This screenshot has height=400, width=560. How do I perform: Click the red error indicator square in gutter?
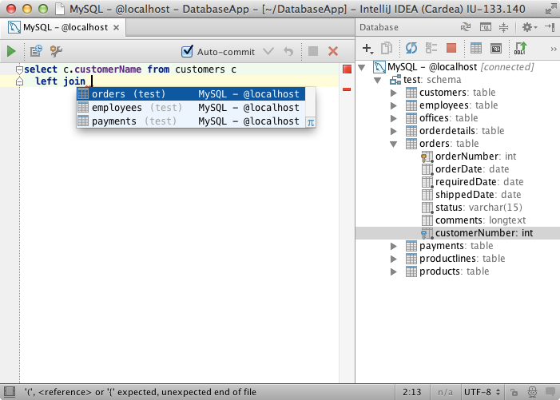coord(347,69)
